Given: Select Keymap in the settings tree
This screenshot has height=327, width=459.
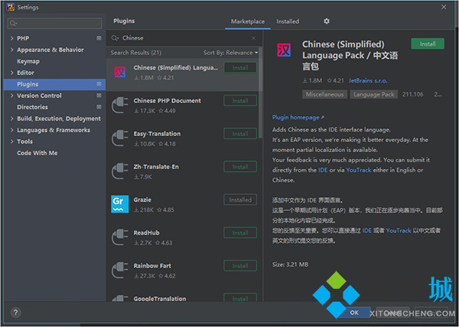Looking at the screenshot, I should pyautogui.click(x=28, y=61).
